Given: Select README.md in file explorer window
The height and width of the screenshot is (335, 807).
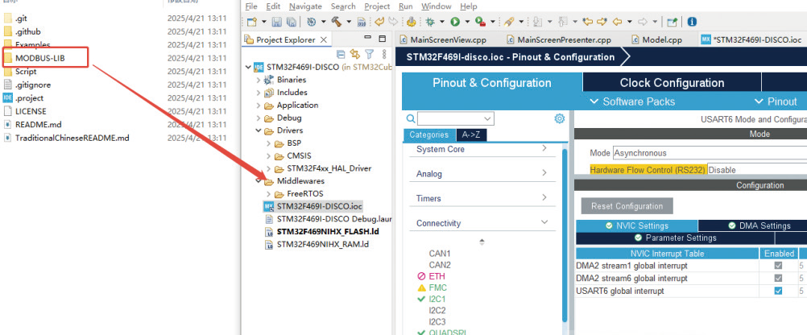Looking at the screenshot, I should click(39, 125).
